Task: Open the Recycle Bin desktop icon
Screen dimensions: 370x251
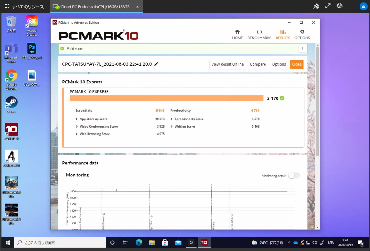Action: point(11,24)
